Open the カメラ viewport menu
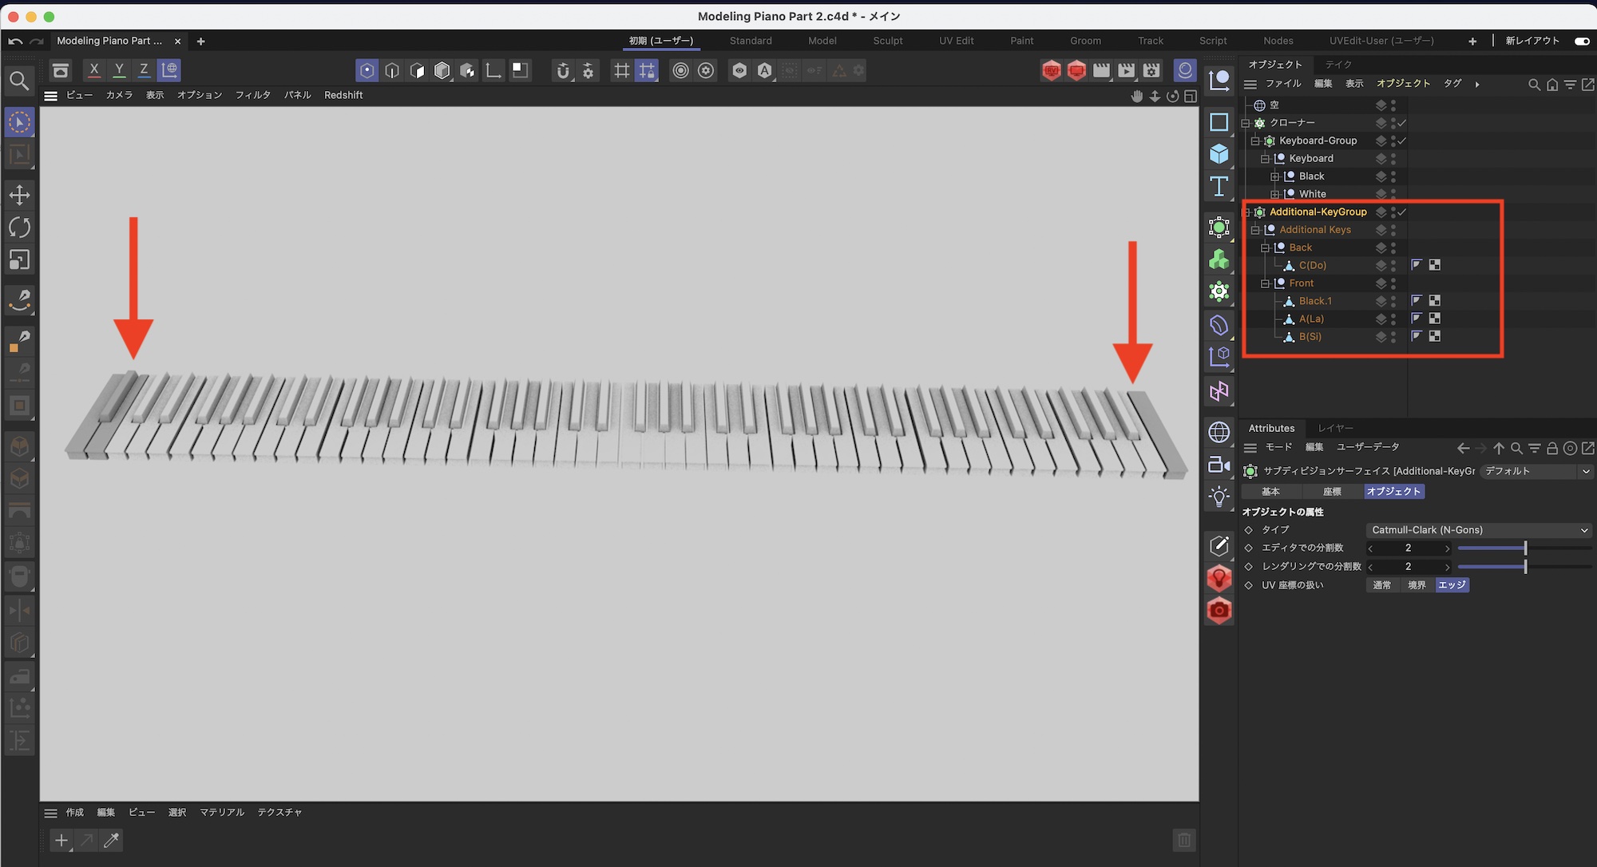This screenshot has width=1597, height=867. pyautogui.click(x=119, y=95)
